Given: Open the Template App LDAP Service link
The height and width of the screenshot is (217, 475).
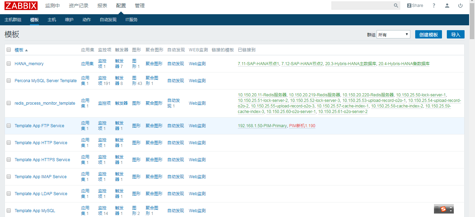Looking at the screenshot, I should pyautogui.click(x=41, y=194).
